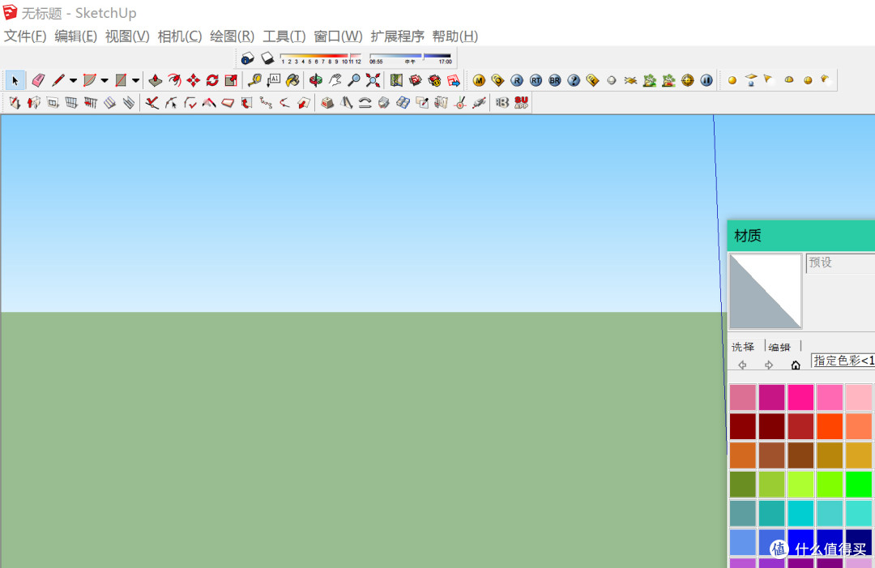
Task: Select the Pan hand tool
Action: coord(335,80)
